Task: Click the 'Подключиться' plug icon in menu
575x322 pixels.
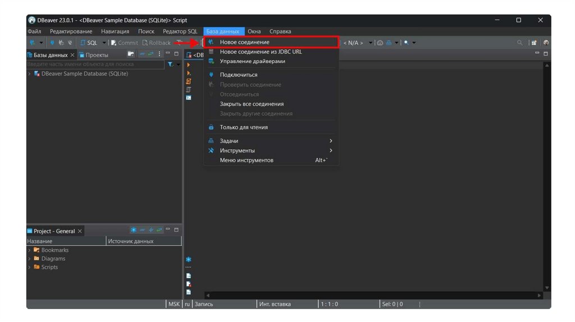Action: 211,75
